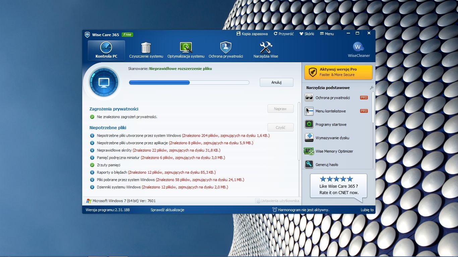The width and height of the screenshot is (458, 257).
Task: Click the Narzędzia podstawowe panel scrollbar
Action: click(374, 107)
